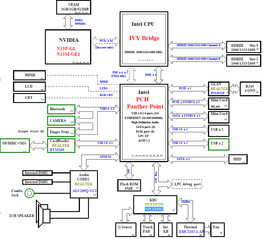
Task: Select the Azalia CODEC ALC269Q-VC2 block
Action: [x=83, y=184]
